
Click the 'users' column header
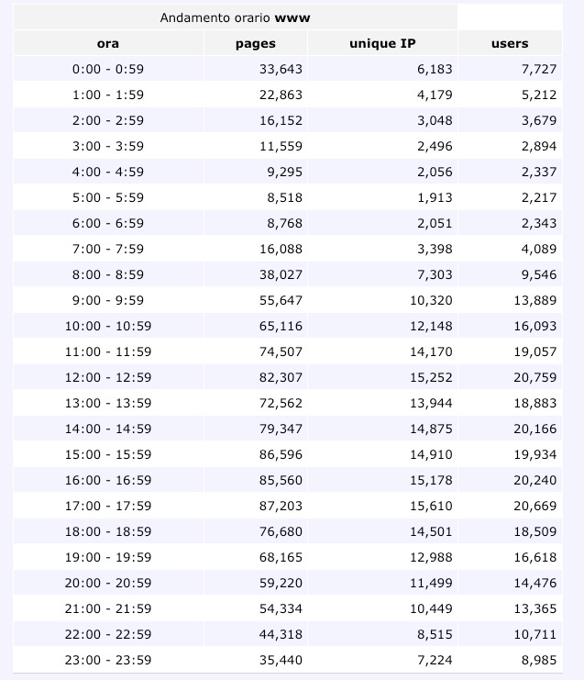click(x=510, y=43)
